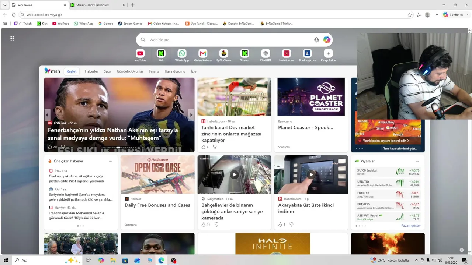The height and width of the screenshot is (265, 472).
Task: Open the apps grid launcher
Action: click(12, 39)
